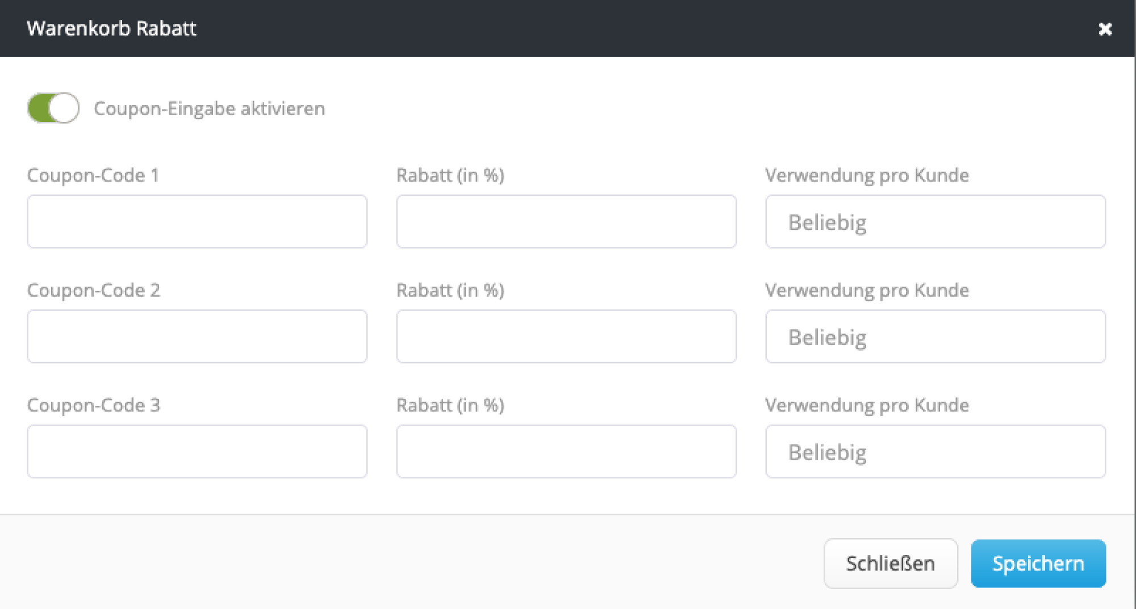Click the Warenkorb Rabatt title bar

(112, 28)
